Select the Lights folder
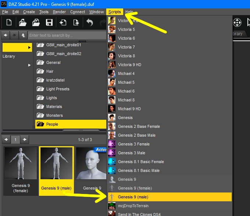The width and height of the screenshot is (250, 216). (71, 98)
